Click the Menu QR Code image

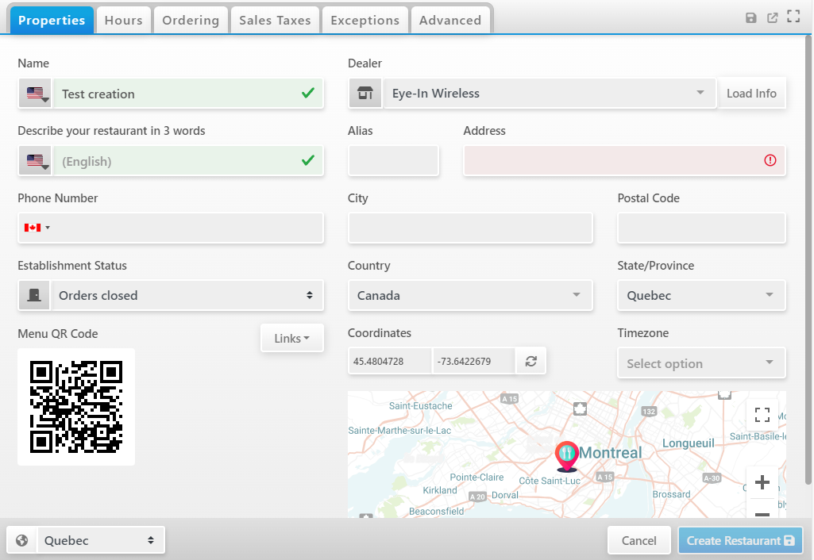pos(76,407)
